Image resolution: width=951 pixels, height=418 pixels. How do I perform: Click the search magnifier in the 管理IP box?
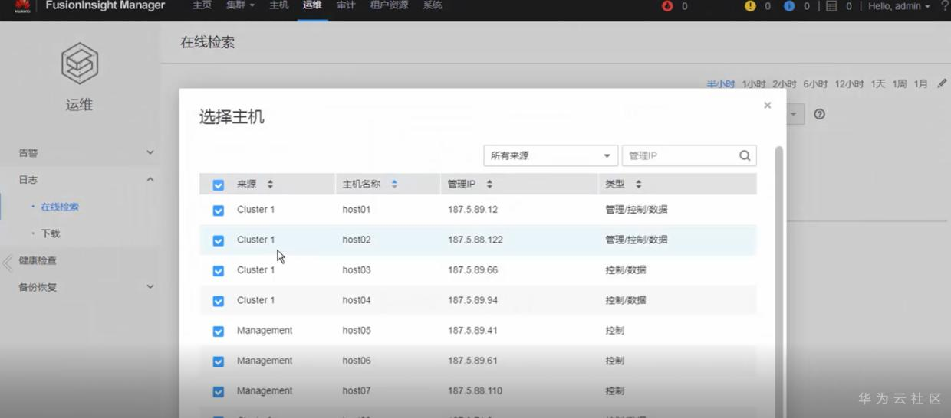[x=745, y=155]
